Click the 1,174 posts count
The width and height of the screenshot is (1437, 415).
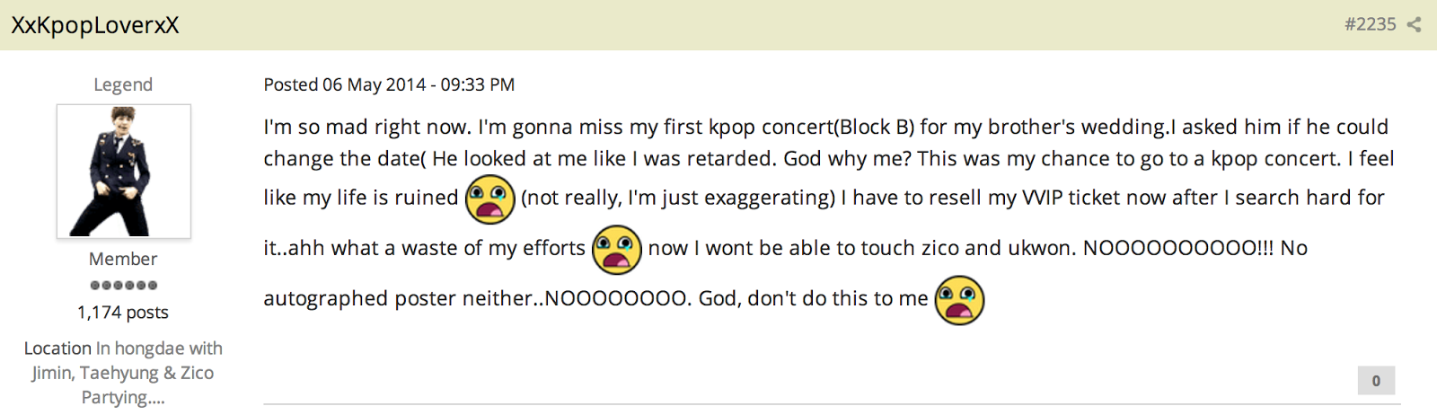coord(123,313)
